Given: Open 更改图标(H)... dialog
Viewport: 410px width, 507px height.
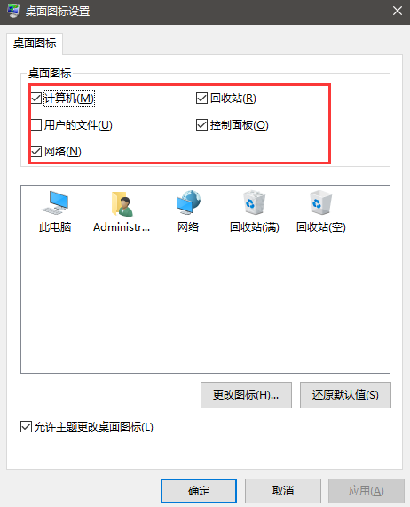Looking at the screenshot, I should (x=246, y=395).
